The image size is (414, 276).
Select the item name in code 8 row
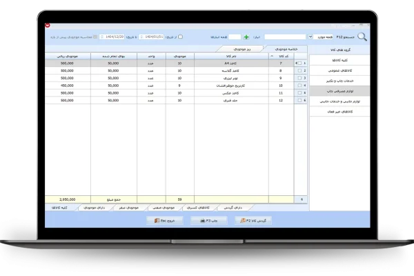(231, 71)
